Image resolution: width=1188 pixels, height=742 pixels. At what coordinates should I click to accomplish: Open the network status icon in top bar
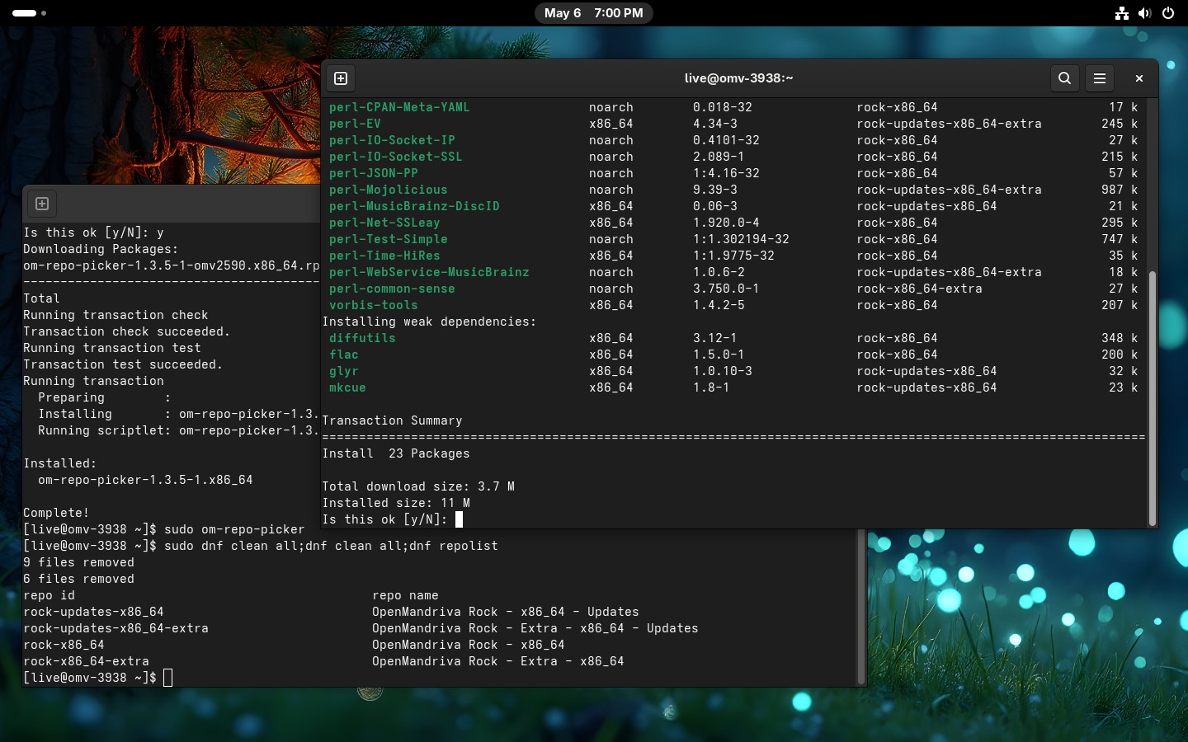pyautogui.click(x=1121, y=13)
